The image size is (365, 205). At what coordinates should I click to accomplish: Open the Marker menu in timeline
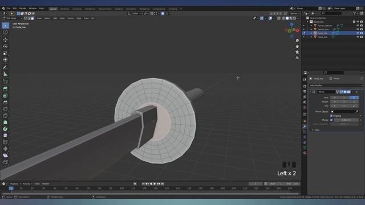[46, 184]
